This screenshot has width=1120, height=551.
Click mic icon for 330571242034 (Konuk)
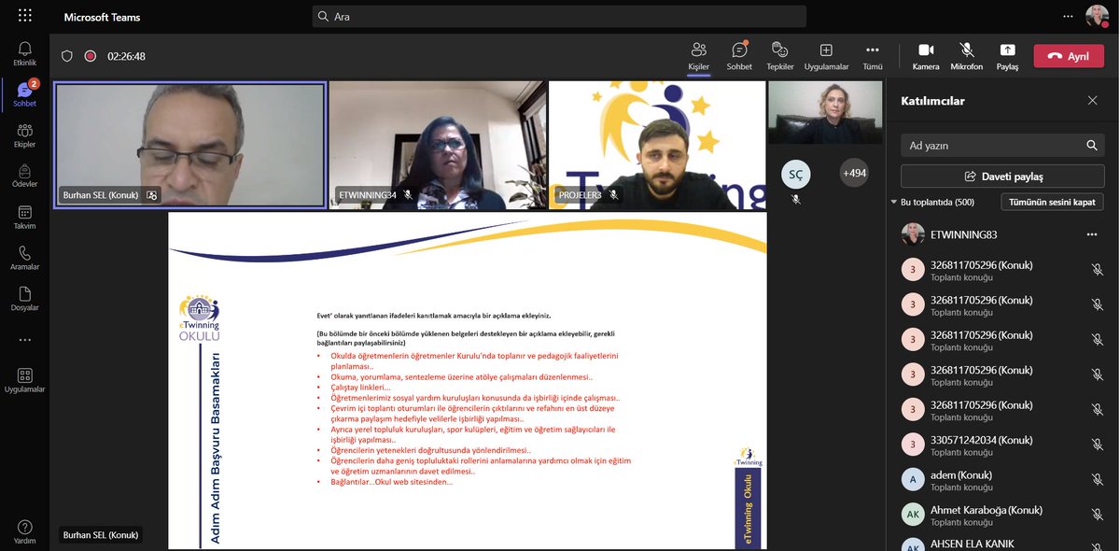(1098, 445)
